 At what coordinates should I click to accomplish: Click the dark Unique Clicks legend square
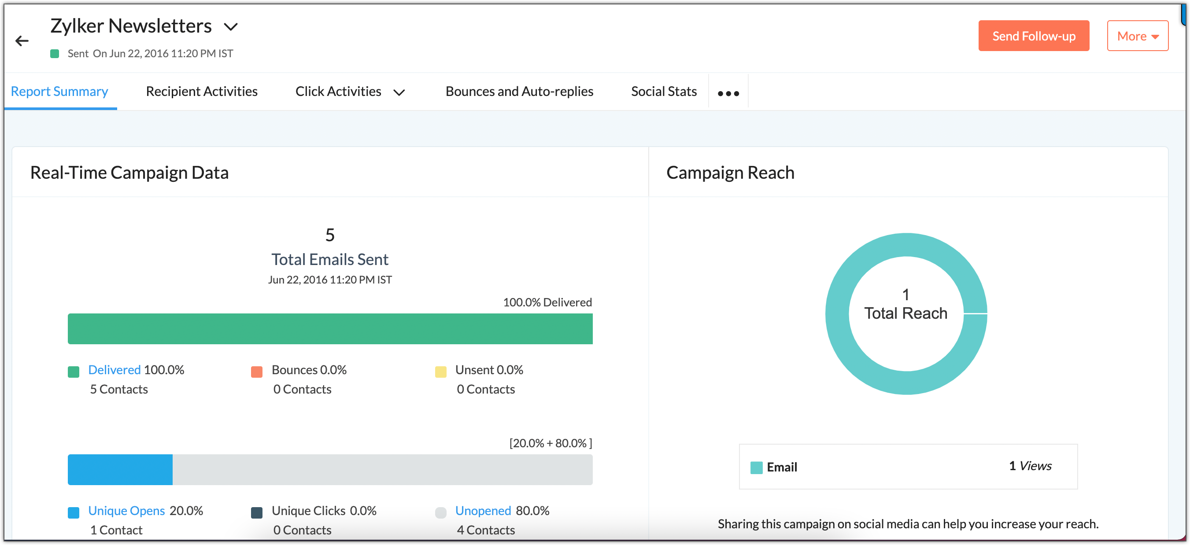point(257,513)
